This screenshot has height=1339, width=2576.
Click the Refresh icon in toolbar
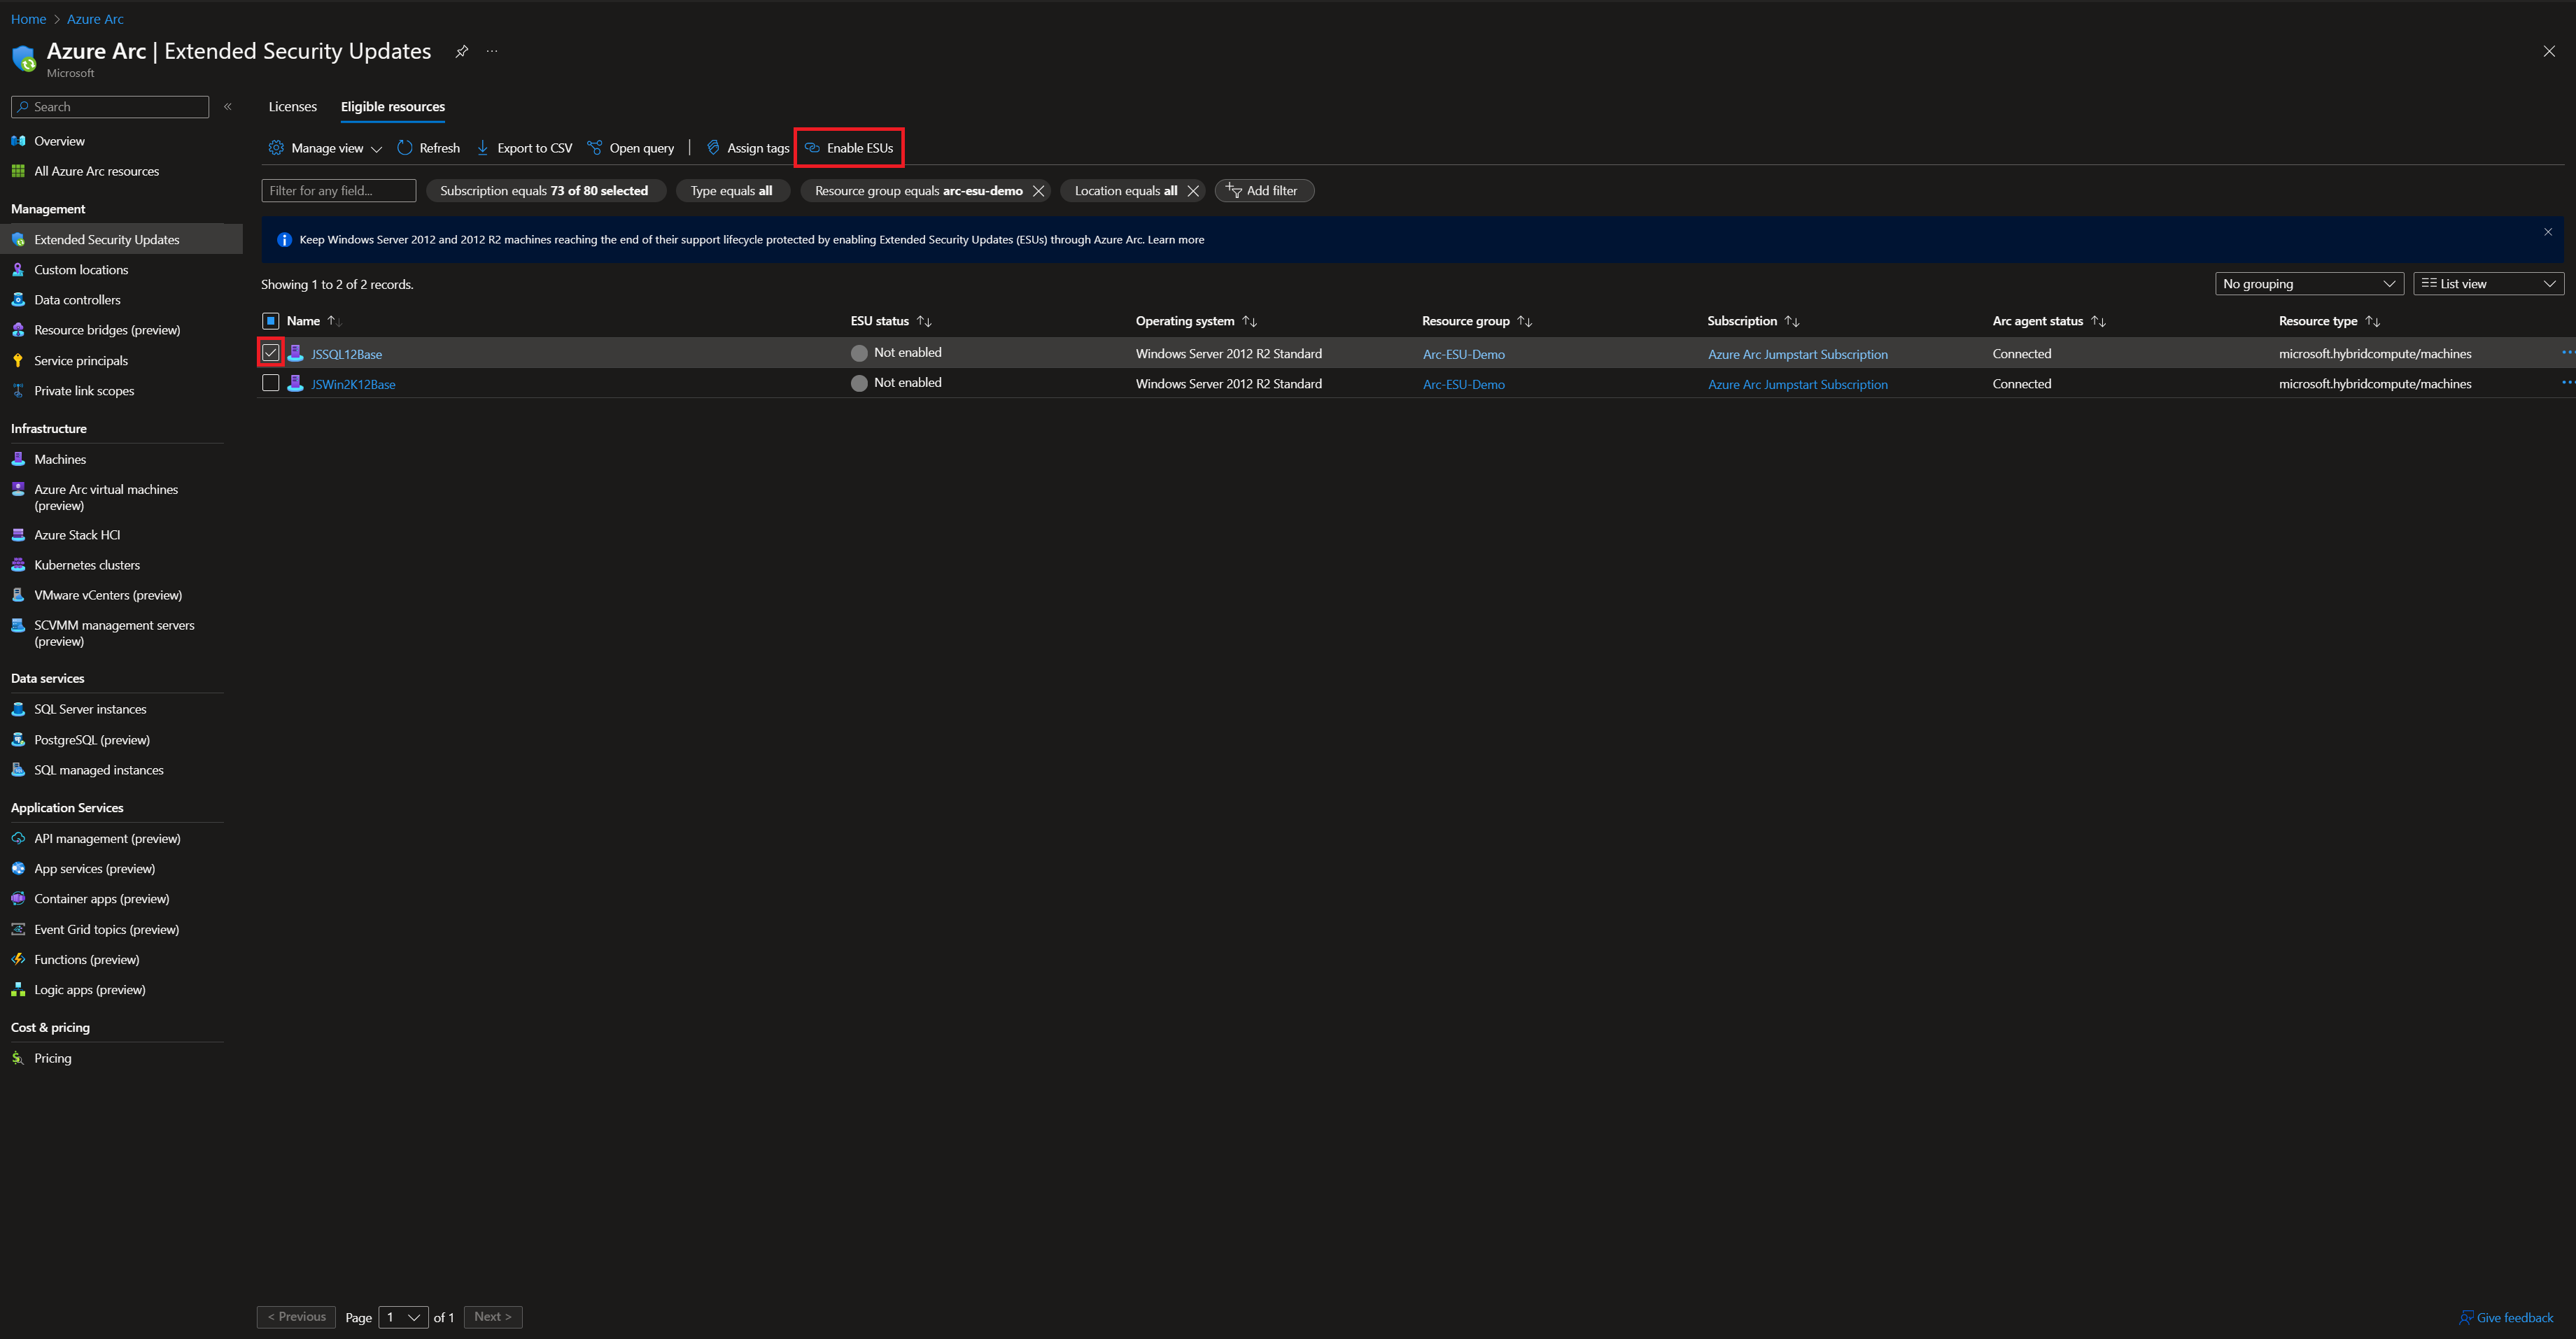(x=404, y=148)
